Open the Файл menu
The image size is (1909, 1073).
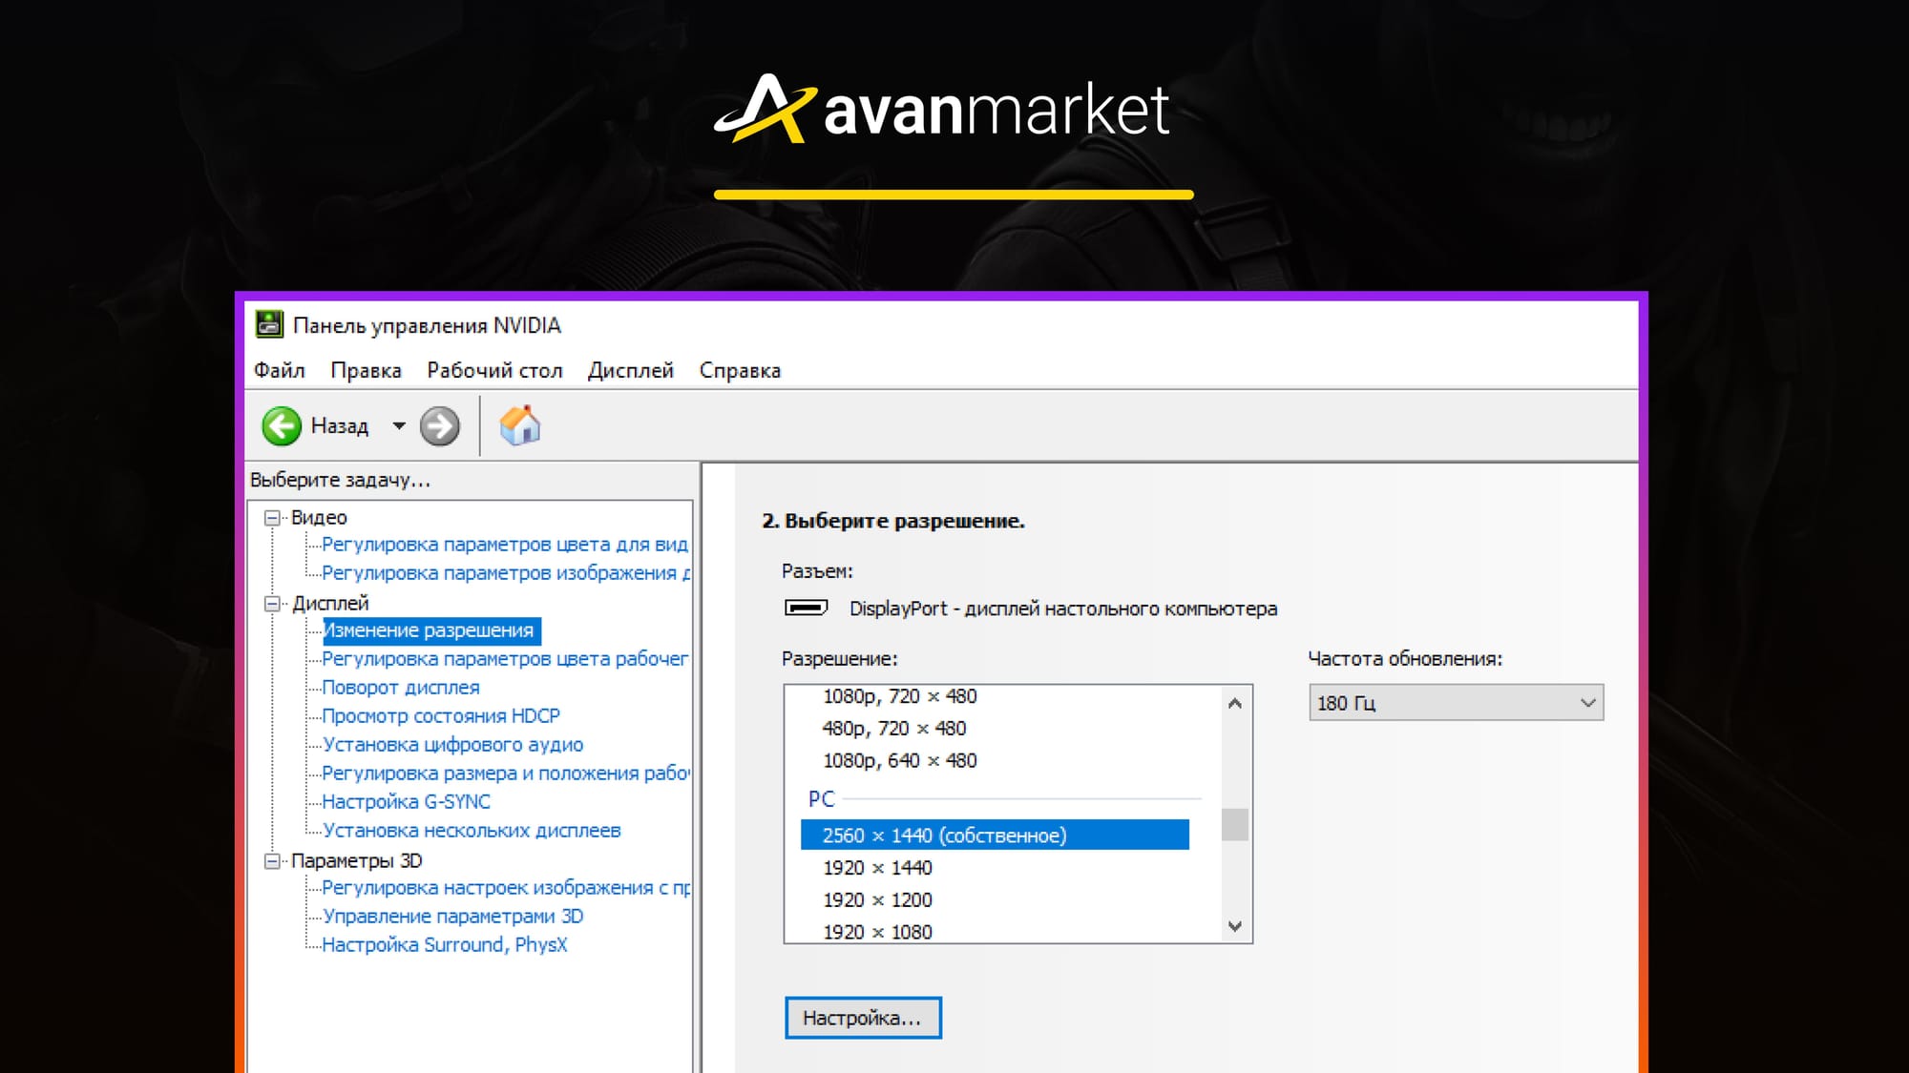tap(279, 371)
